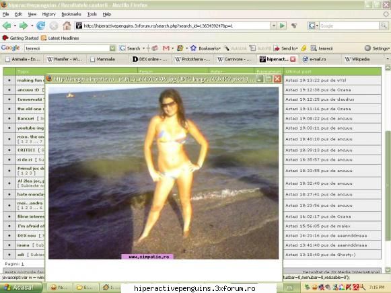This screenshot has height=293, width=391.
Task: Switch to the DEX online tab
Action: pyautogui.click(x=149, y=59)
